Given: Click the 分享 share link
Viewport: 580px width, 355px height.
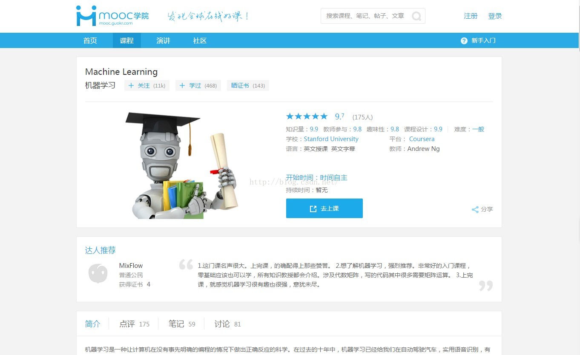Looking at the screenshot, I should pyautogui.click(x=482, y=209).
